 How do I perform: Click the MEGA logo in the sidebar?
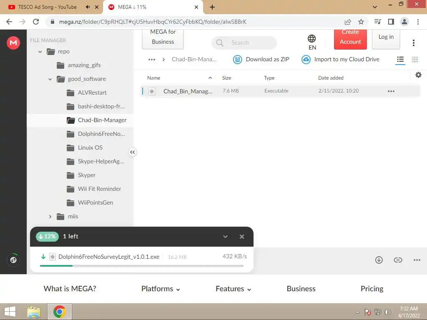pyautogui.click(x=13, y=43)
